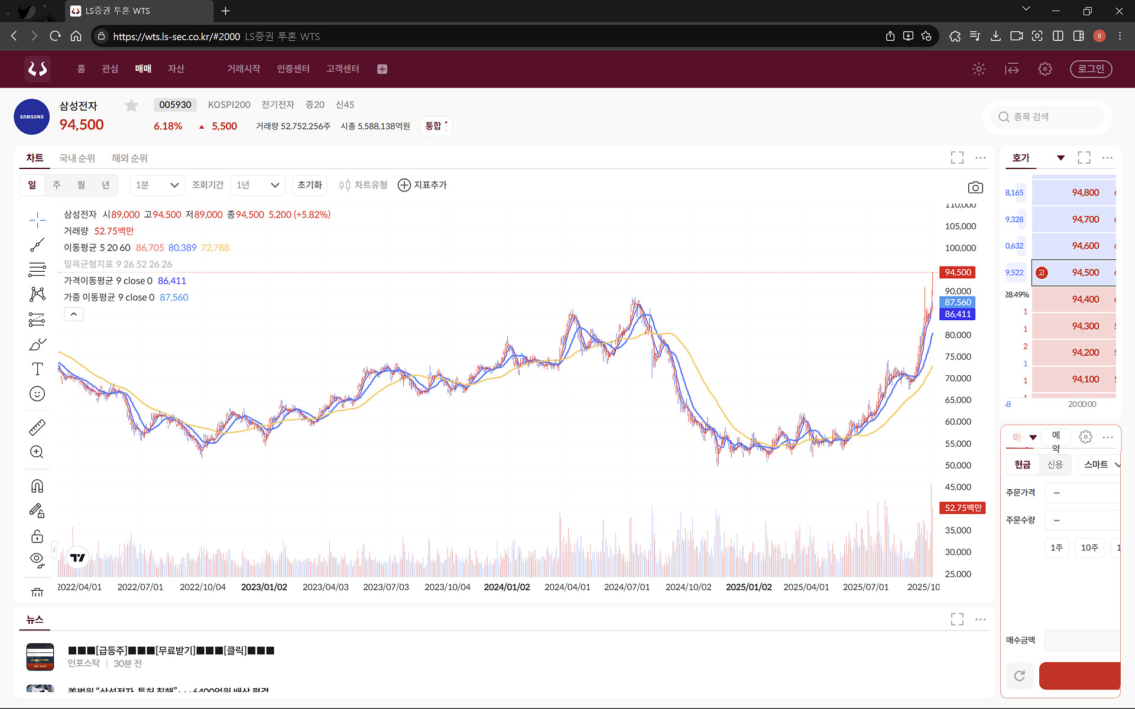Take a chart snapshot with camera icon
The image size is (1135, 709).
975,187
